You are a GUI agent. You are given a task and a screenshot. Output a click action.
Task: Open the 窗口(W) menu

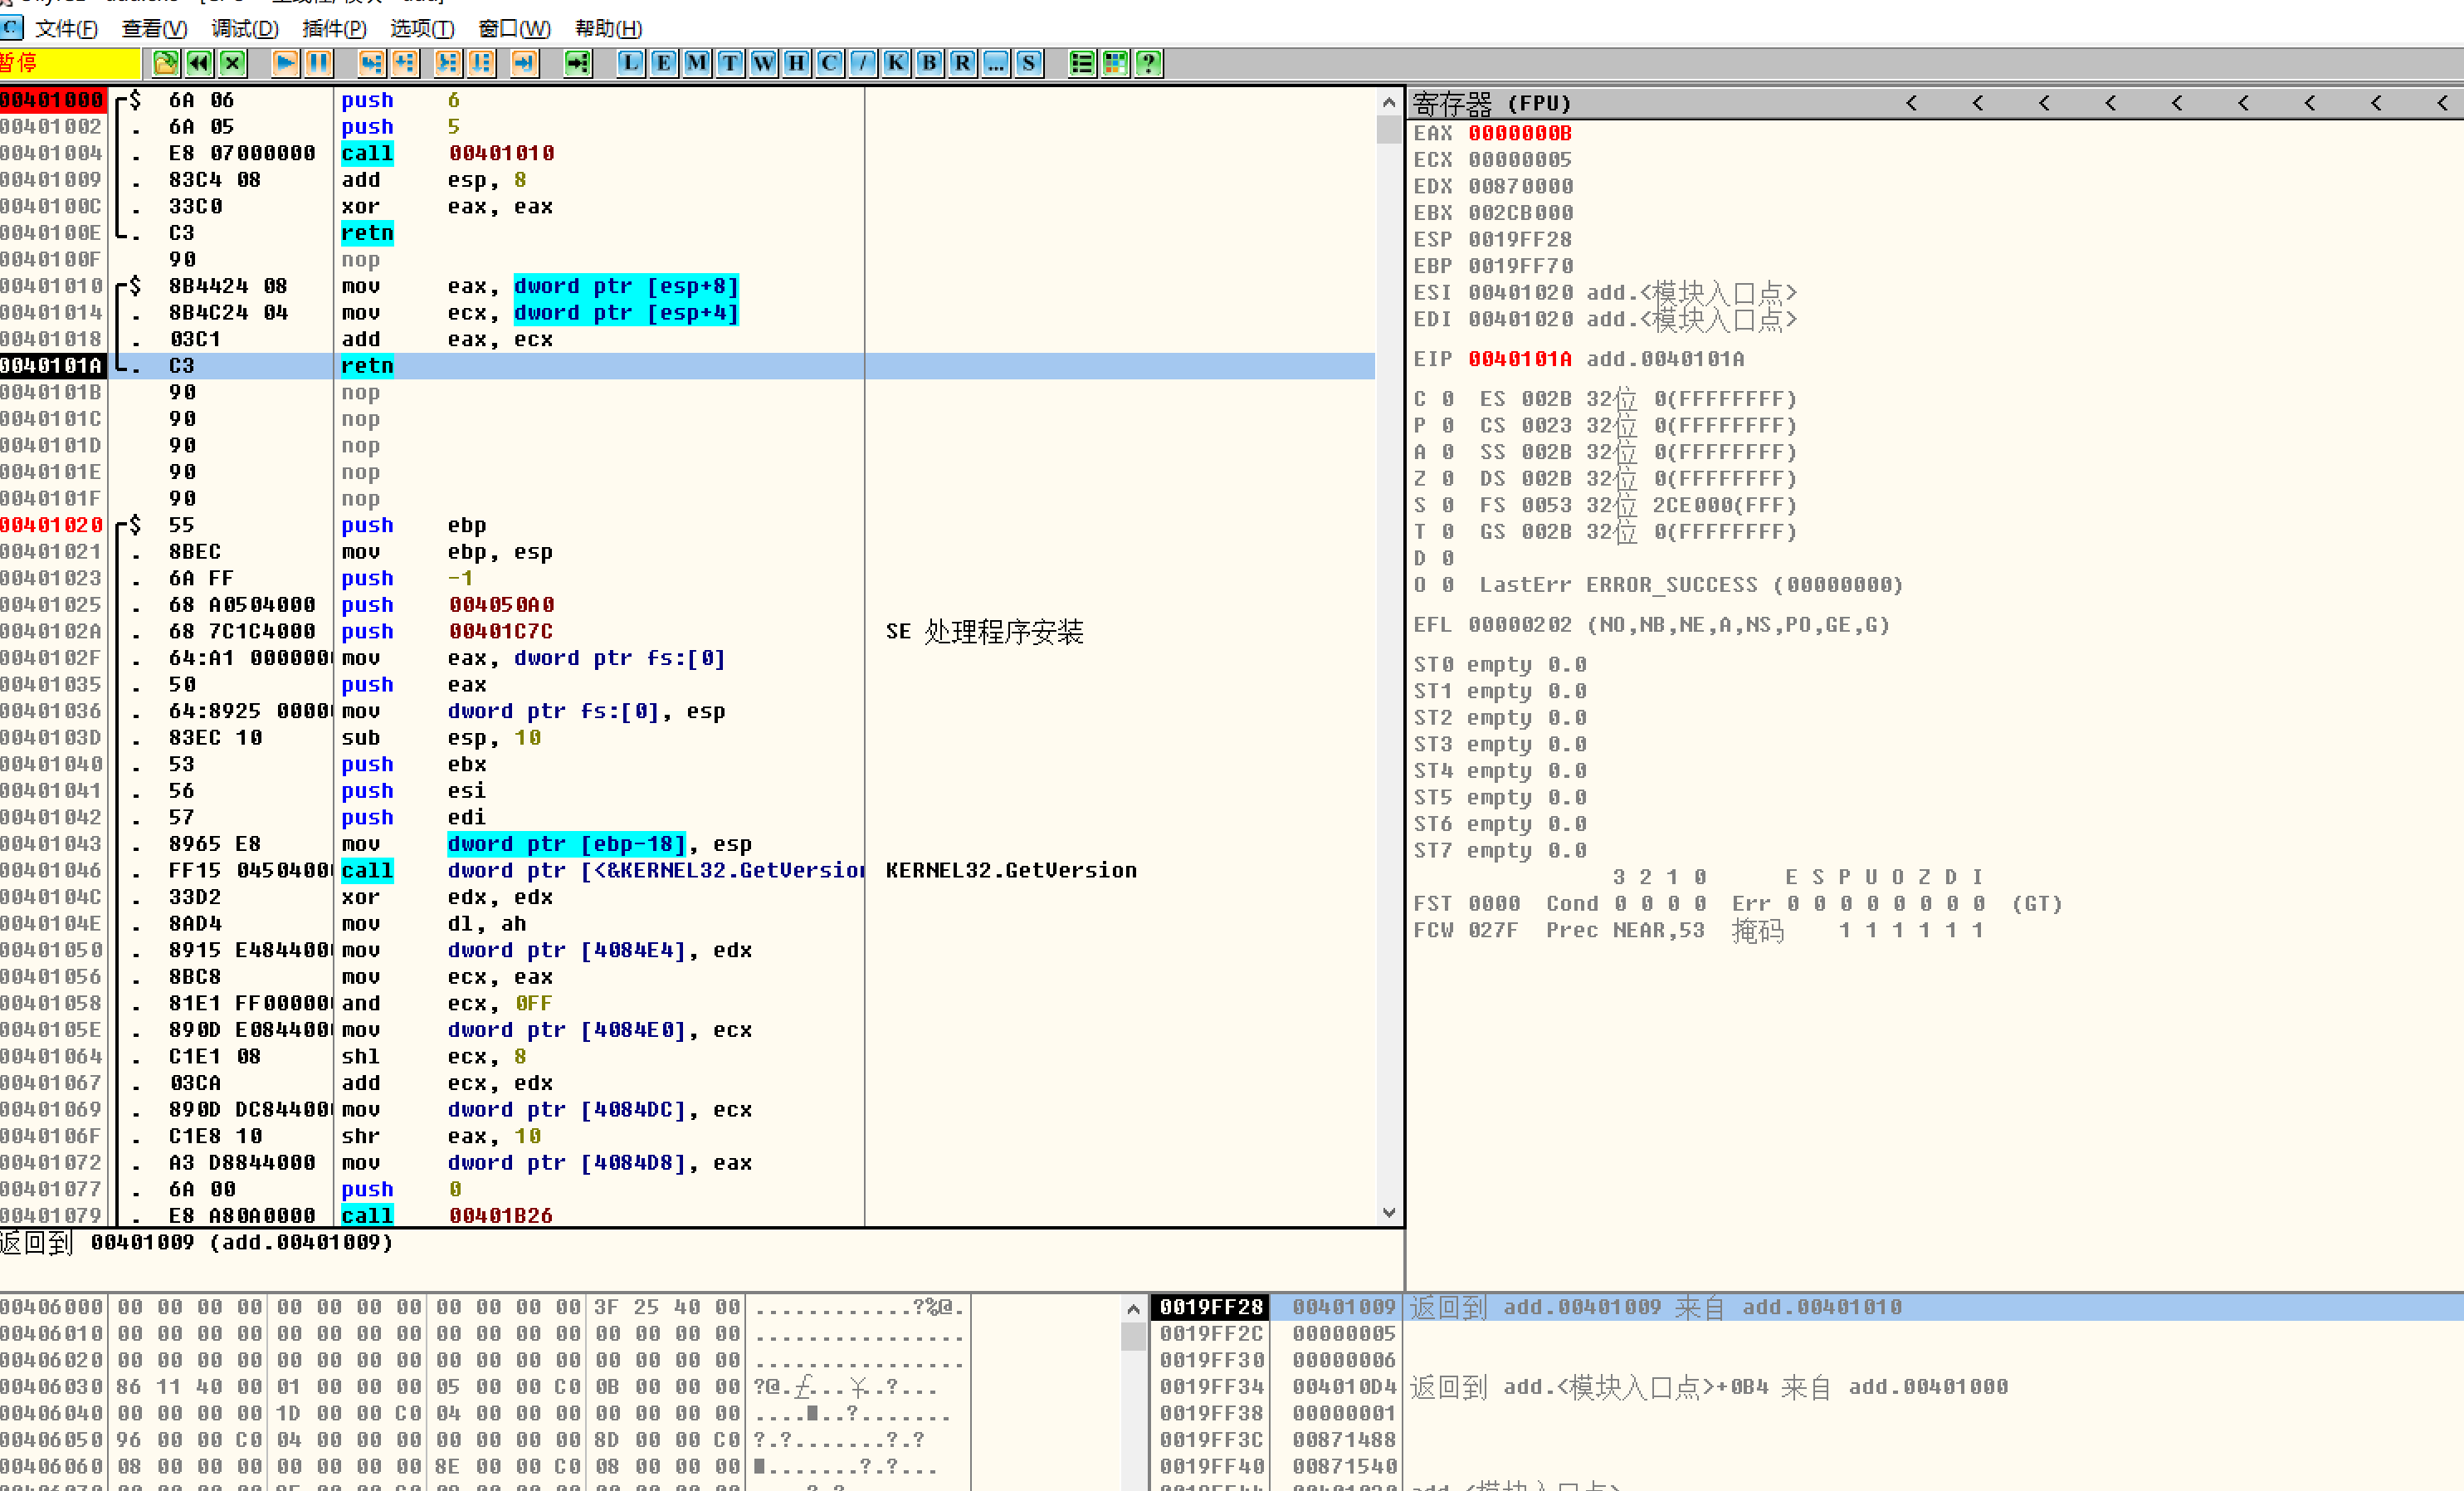pyautogui.click(x=515, y=29)
